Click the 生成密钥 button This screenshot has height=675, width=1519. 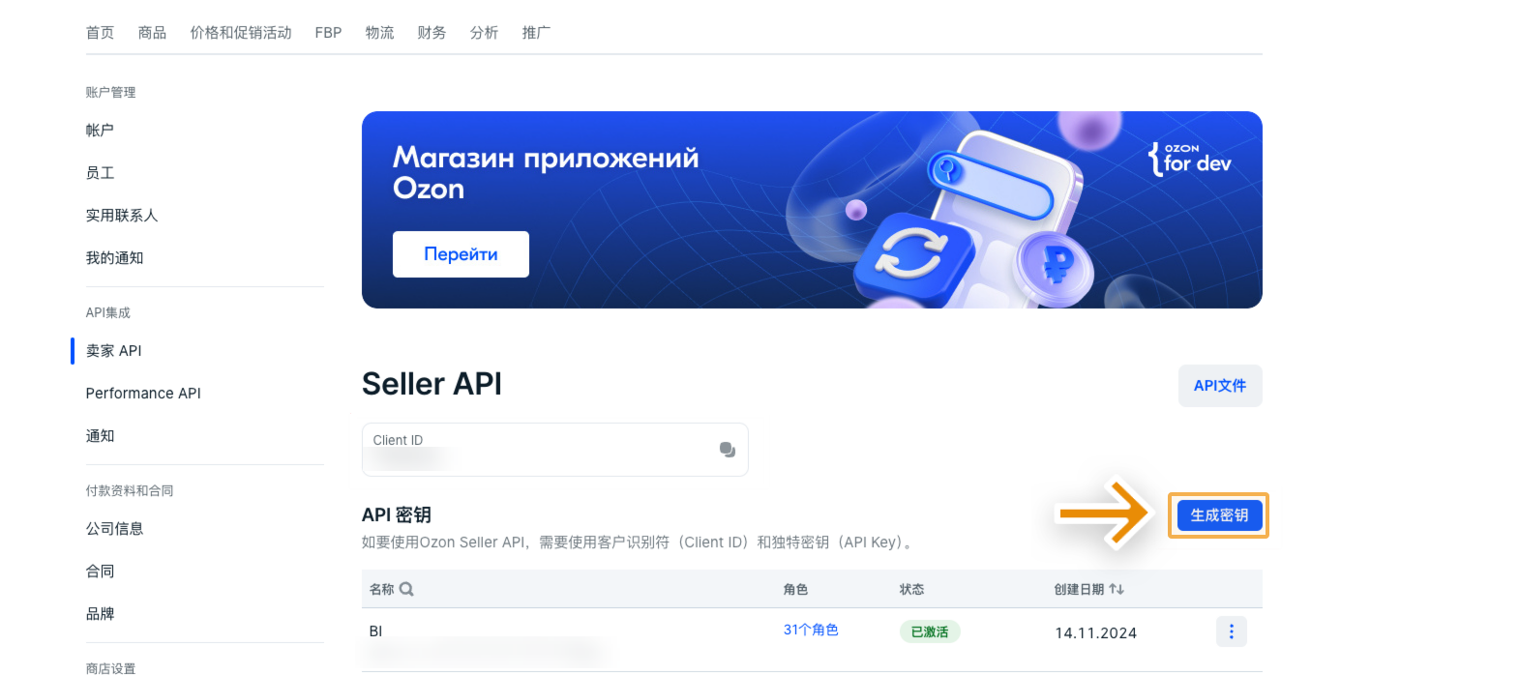(x=1219, y=515)
